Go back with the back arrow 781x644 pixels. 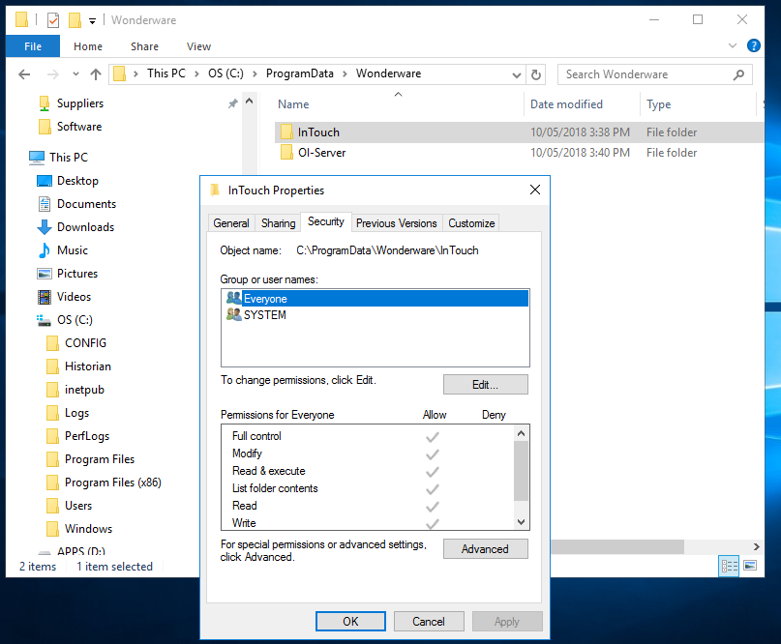[24, 74]
